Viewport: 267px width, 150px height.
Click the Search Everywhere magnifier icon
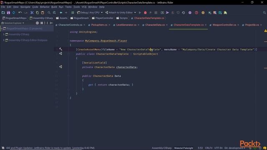tap(264, 12)
